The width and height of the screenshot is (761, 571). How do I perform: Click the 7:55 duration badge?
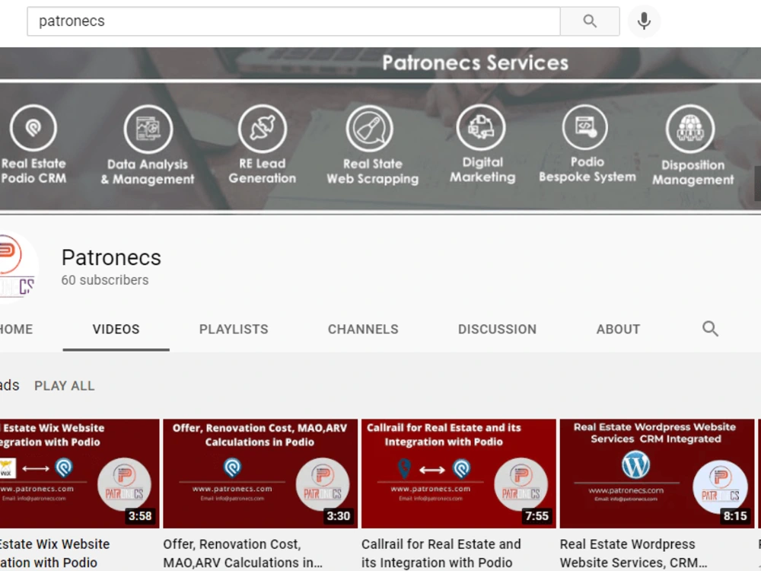click(x=537, y=515)
